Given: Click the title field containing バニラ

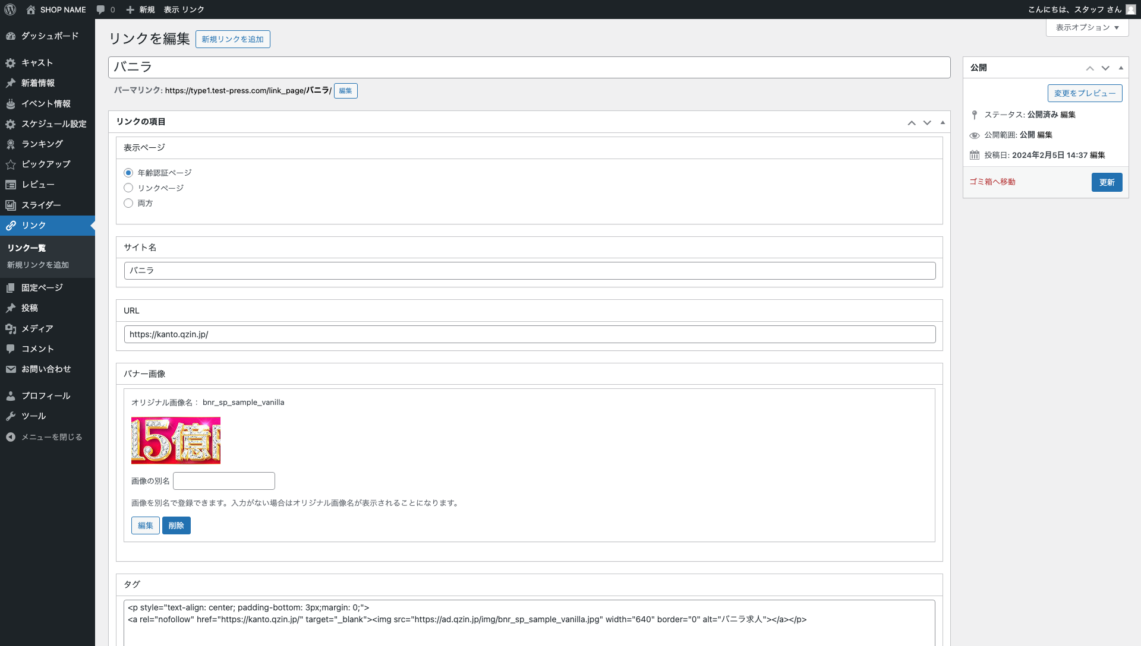Looking at the screenshot, I should 529,67.
